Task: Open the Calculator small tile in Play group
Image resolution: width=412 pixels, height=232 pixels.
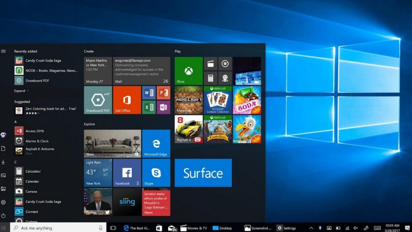Action: tap(210, 78)
